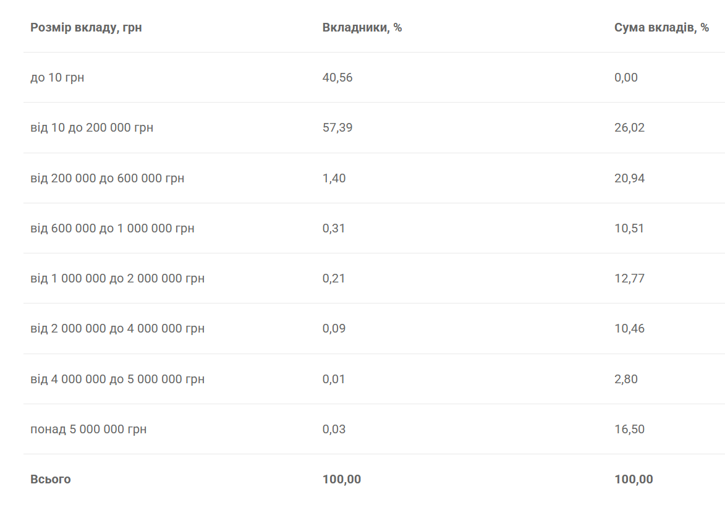Image resolution: width=725 pixels, height=505 pixels.
Task: Click the 'понад 5 000 000 грн' row label
Action: pyautogui.click(x=88, y=430)
